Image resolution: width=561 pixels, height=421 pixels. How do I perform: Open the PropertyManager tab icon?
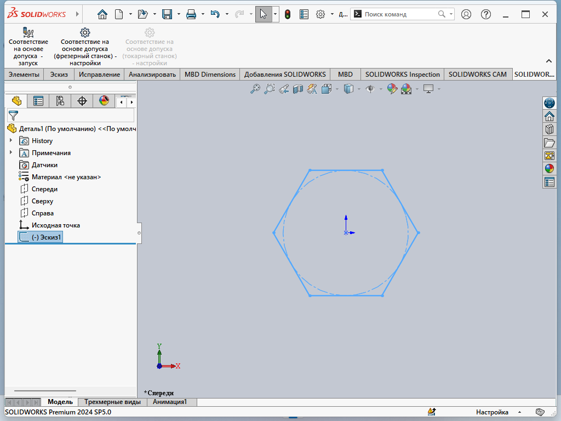(x=38, y=101)
